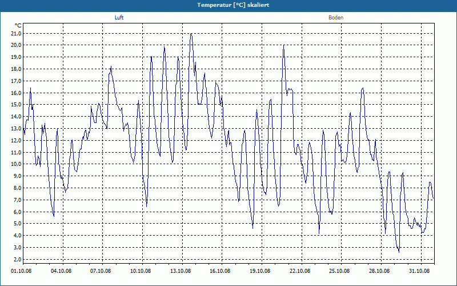Viewport: 457px width, 286px height.
Task: Click the 11,0 y-axis value
Action: [17, 152]
